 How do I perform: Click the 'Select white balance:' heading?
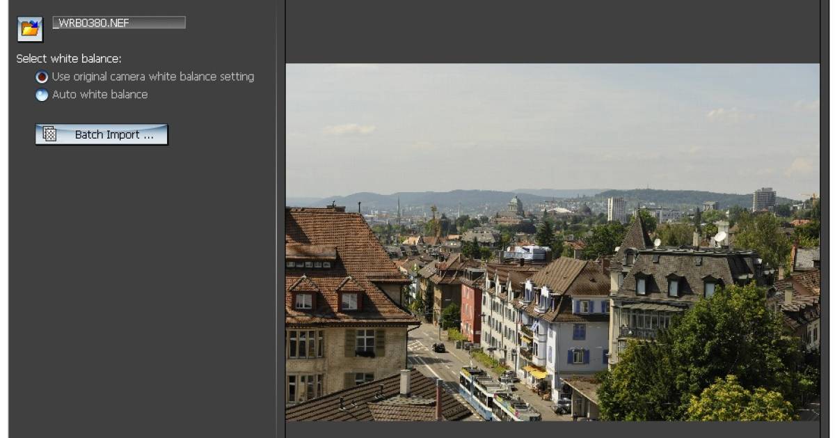(69, 59)
